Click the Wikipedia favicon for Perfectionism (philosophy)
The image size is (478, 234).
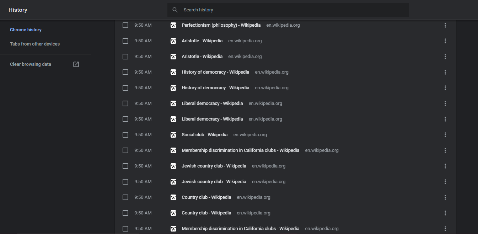tap(173, 25)
